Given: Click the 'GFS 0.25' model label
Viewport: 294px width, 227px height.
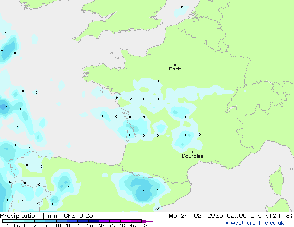Looking at the screenshot, I should [78, 216].
